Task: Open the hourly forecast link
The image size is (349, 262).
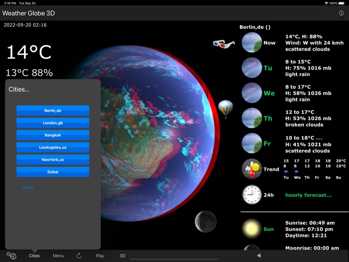Action: pos(308,195)
